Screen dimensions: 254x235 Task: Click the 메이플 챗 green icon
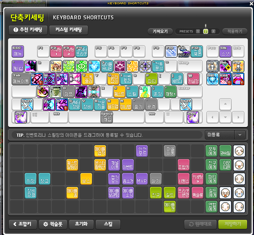point(170,207)
